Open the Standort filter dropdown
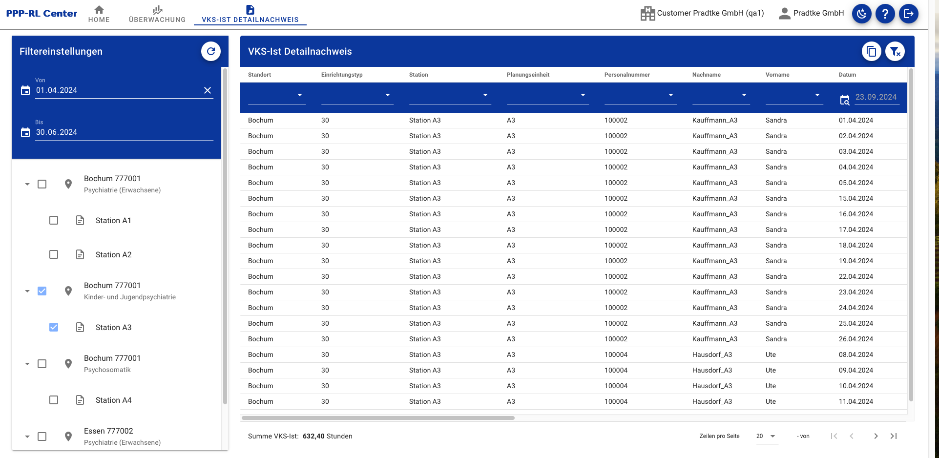 coord(277,95)
